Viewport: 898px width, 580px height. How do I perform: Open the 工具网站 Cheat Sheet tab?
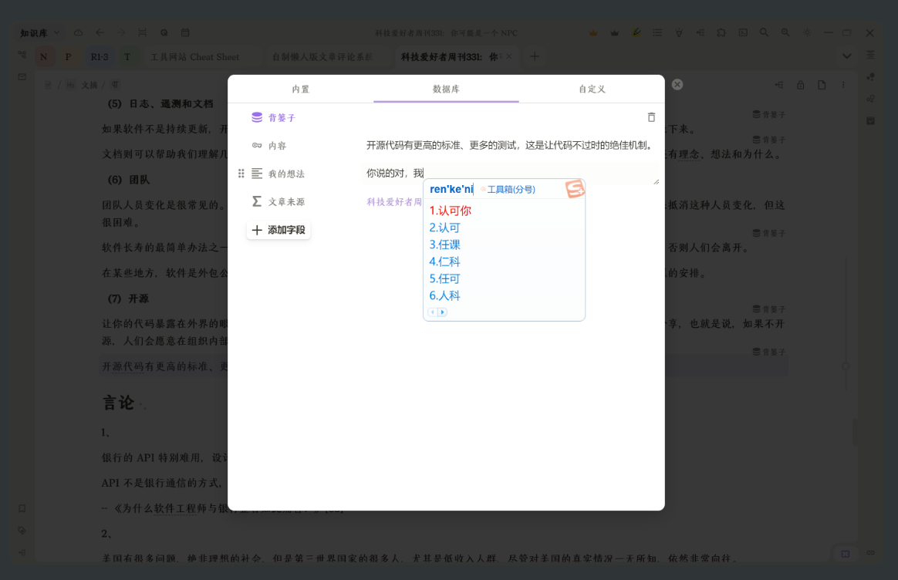coord(194,56)
